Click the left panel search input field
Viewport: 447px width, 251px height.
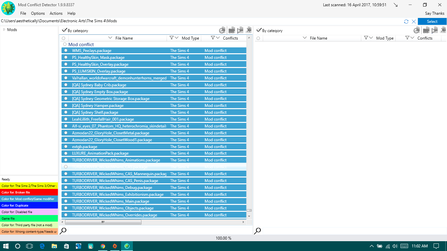160,231
